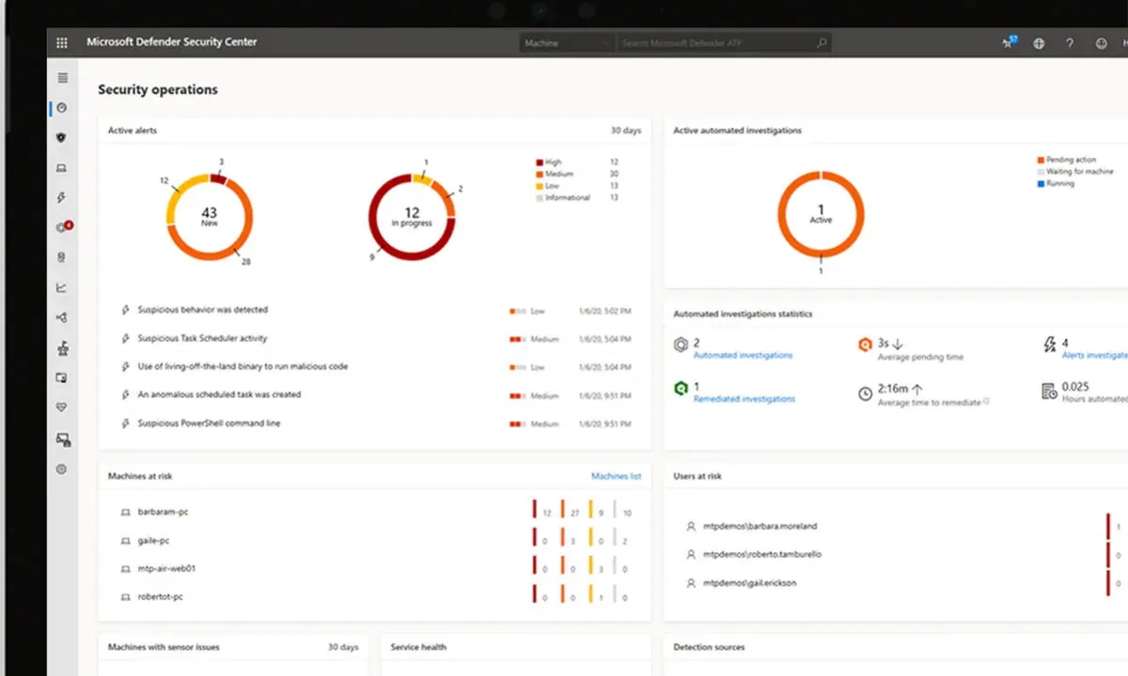Open Service health heart icon in sidebar
The image size is (1128, 676).
(x=62, y=407)
